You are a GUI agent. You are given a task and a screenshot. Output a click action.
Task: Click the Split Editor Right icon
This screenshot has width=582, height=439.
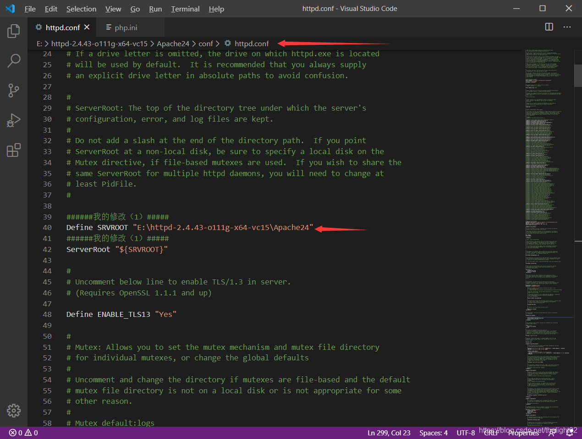click(x=549, y=27)
